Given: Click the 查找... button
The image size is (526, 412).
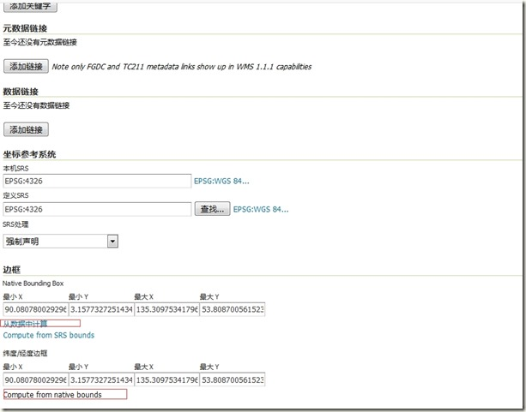Looking at the screenshot, I should pyautogui.click(x=212, y=209).
